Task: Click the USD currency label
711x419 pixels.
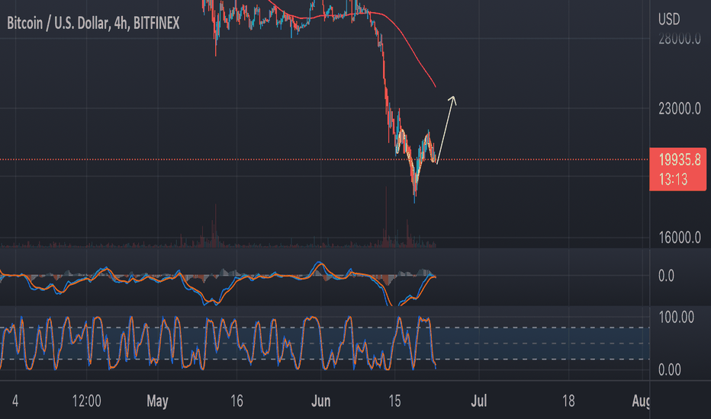Action: point(669,20)
